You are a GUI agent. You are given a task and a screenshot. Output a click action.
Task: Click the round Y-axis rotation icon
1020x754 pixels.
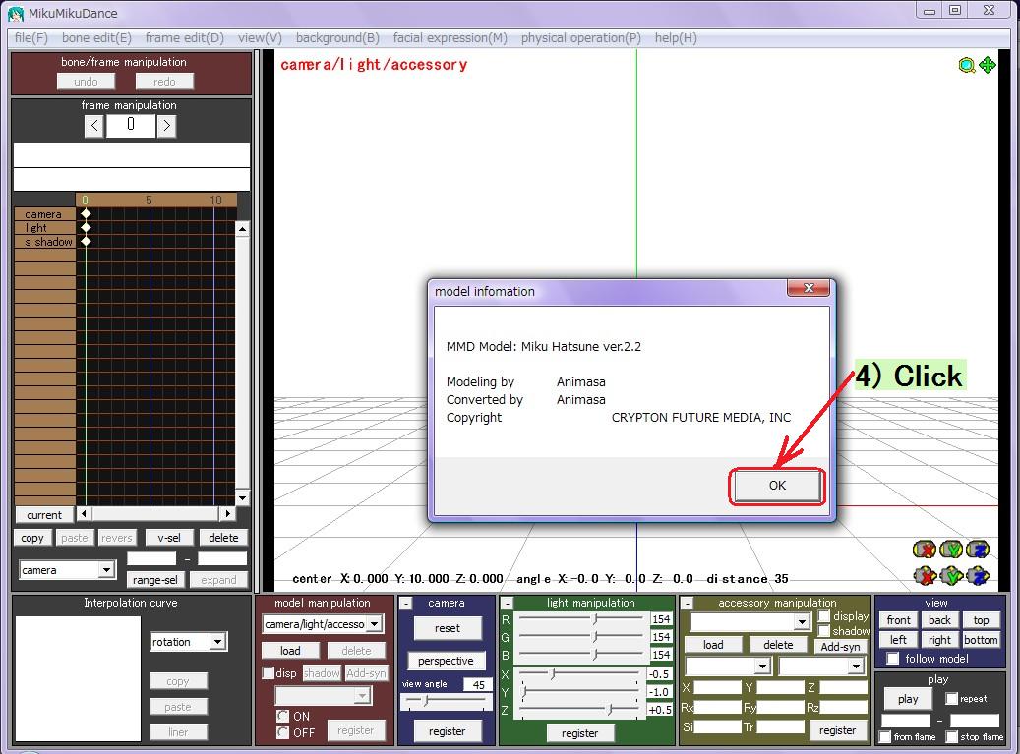[x=951, y=550]
